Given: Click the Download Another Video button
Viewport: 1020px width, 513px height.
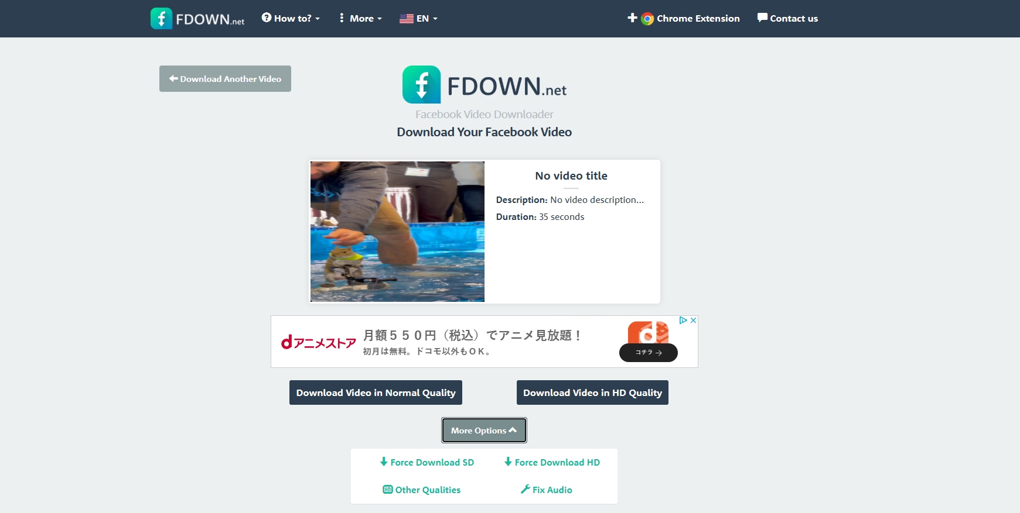Looking at the screenshot, I should click(x=225, y=78).
